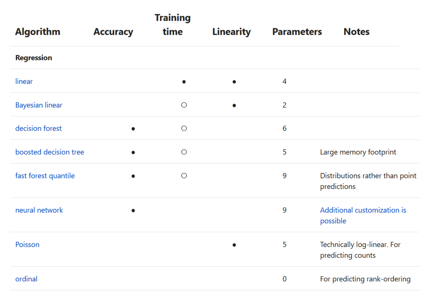Click the linearity dot in the Poisson row

[x=234, y=245]
